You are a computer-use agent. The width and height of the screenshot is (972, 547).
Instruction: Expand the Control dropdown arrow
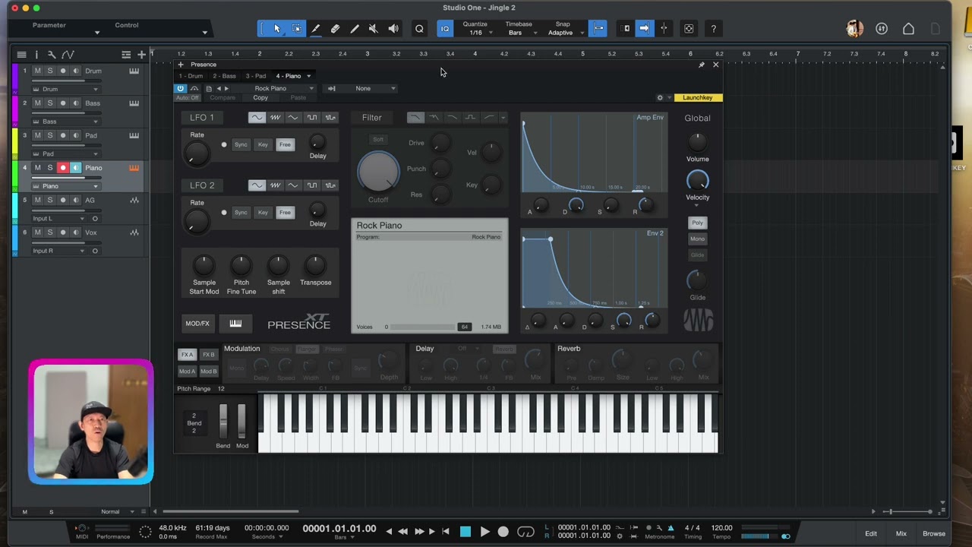(204, 33)
